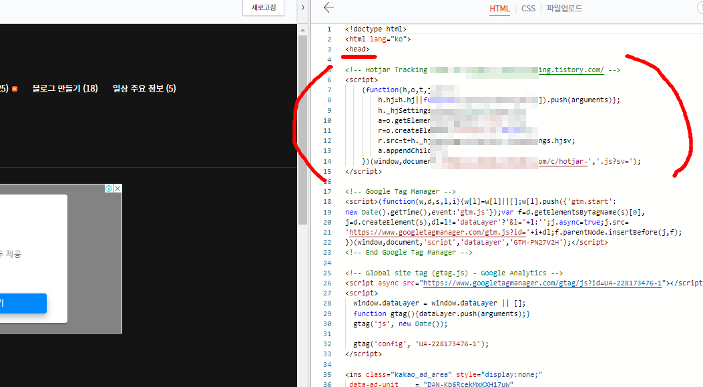Click line number 25 in the gutter
The width and height of the screenshot is (703, 387).
tap(327, 273)
